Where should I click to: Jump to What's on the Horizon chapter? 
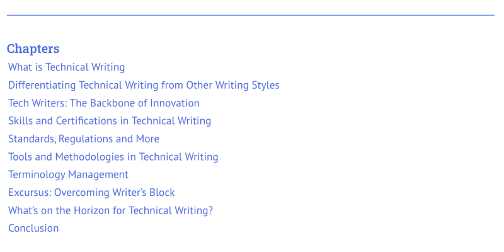point(111,210)
